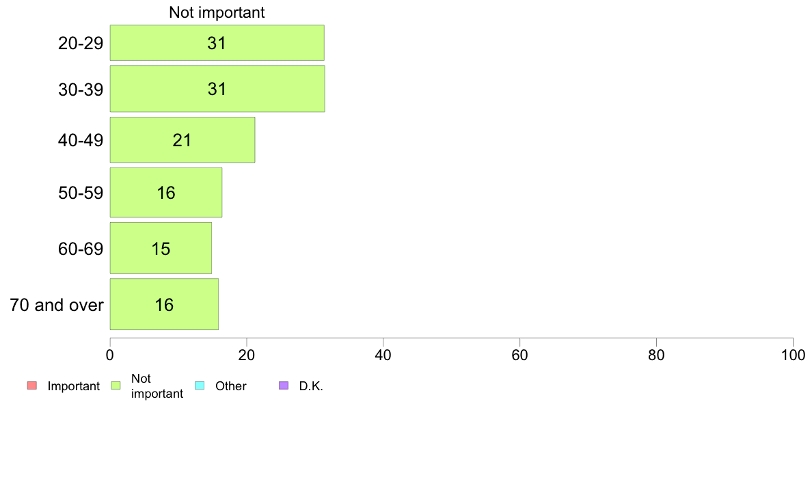Click the 60-69 age group label
Image resolution: width=812 pixels, height=503 pixels.
point(81,249)
